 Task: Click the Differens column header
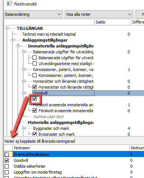pyautogui.click(x=138, y=22)
